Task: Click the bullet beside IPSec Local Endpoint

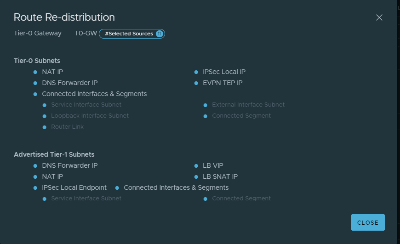Action: point(35,188)
